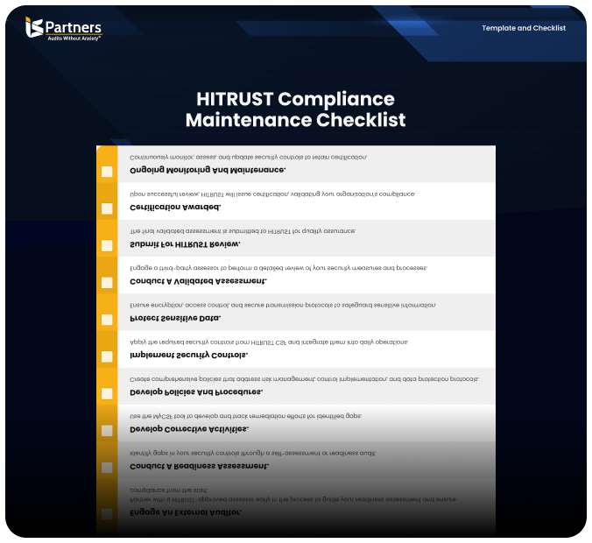592x543 pixels.
Task: Click the description 'Create comprehensive policies'
Action: coord(304,379)
